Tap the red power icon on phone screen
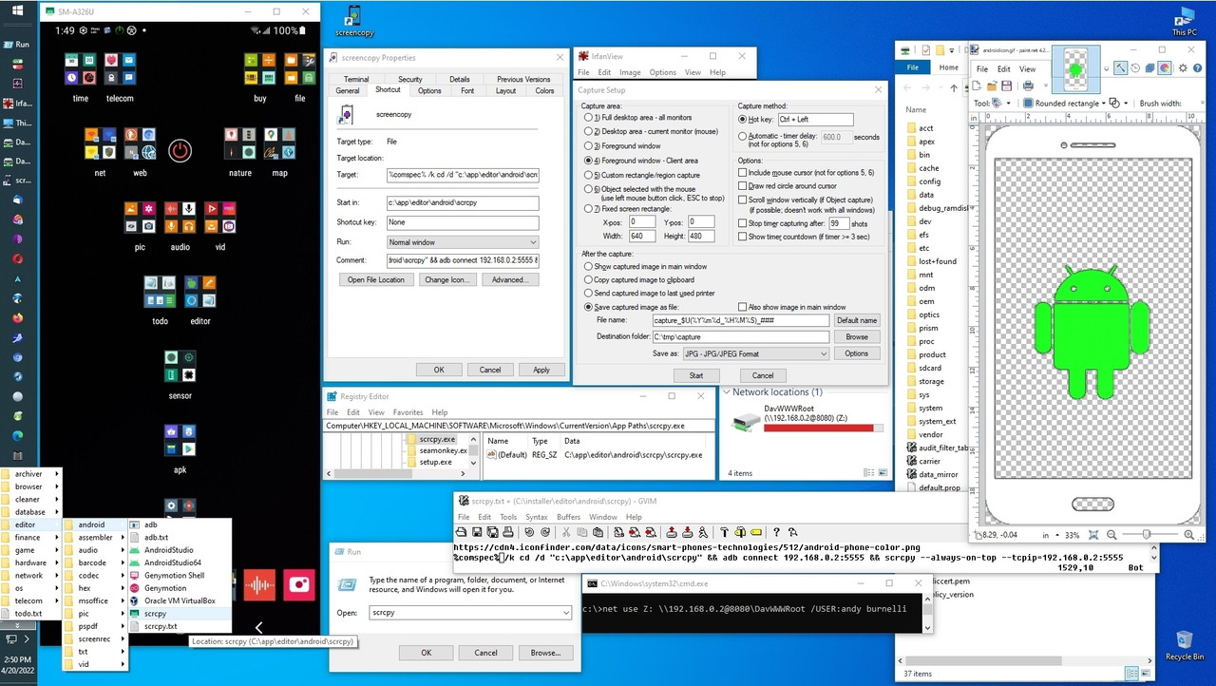 (x=180, y=150)
